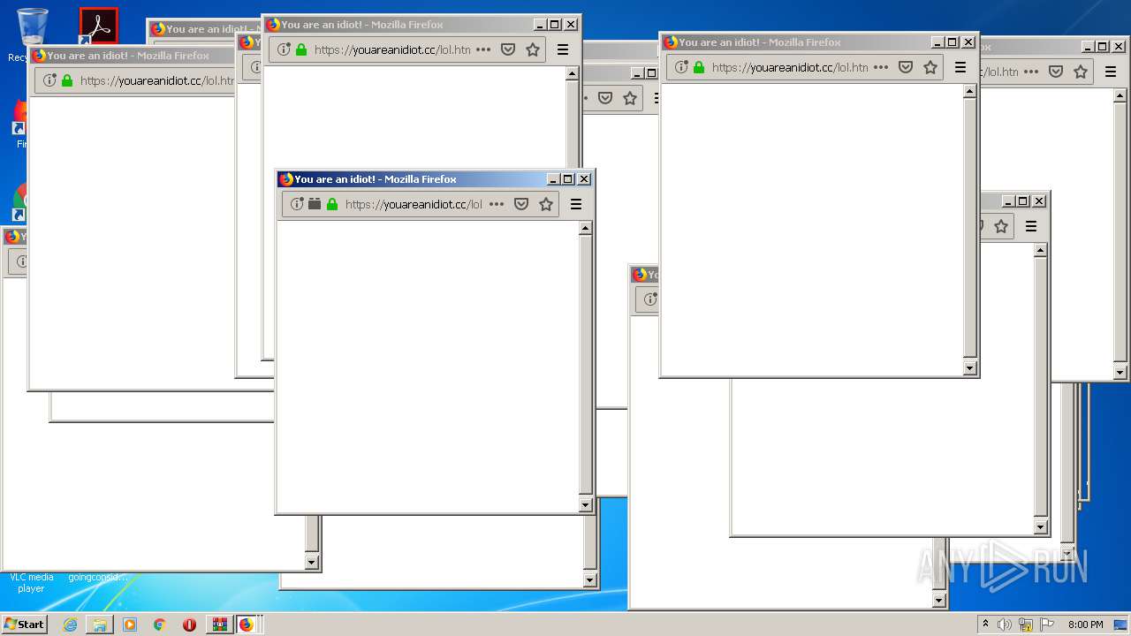Select the Recycle Bin desktop icon
Viewport: 1131px width, 636px height.
(x=32, y=26)
